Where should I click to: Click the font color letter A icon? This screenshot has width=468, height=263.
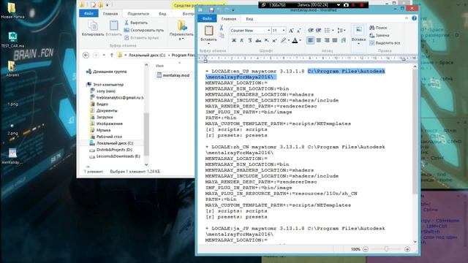point(295,40)
